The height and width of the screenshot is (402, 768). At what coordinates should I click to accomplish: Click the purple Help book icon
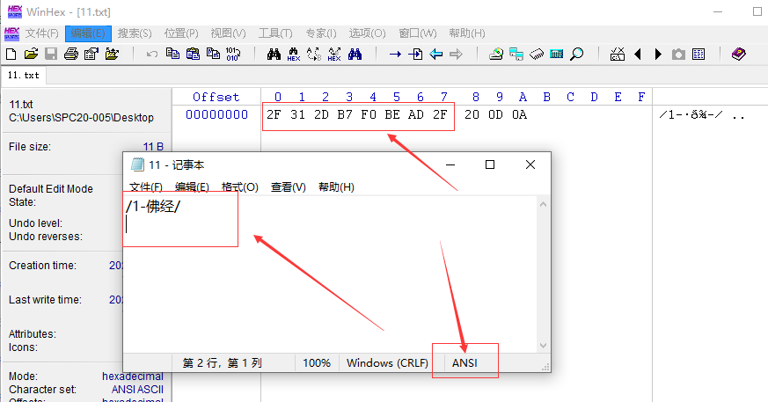tap(739, 54)
